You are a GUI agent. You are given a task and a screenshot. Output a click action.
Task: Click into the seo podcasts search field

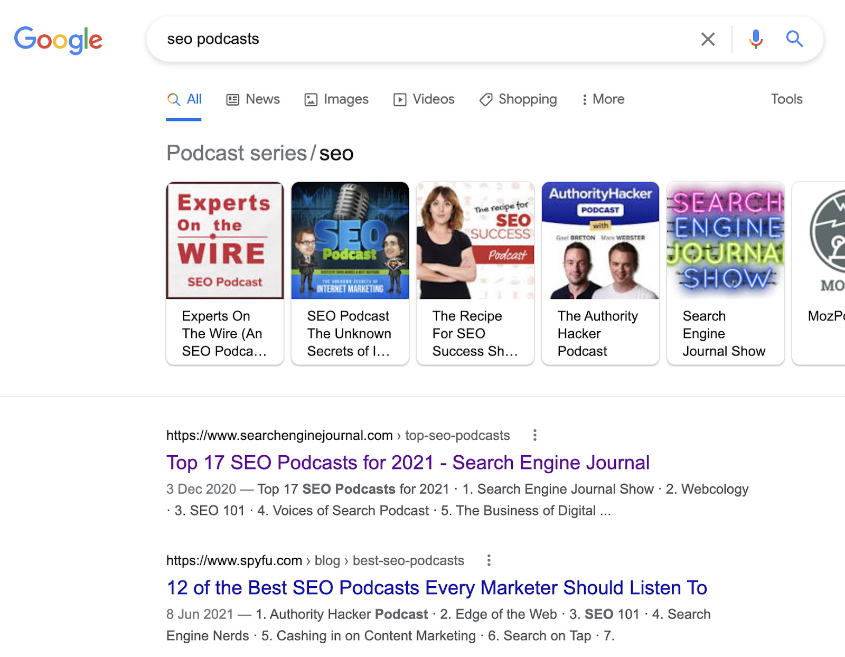pos(422,39)
